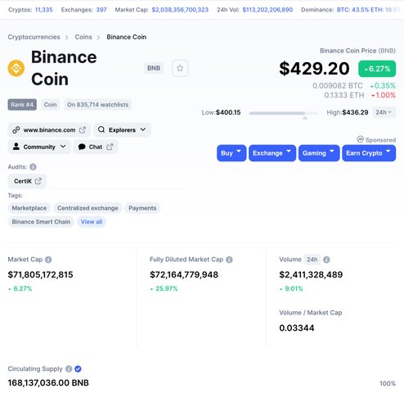The height and width of the screenshot is (393, 404).
Task: Click the Volume info icon
Action: (326, 260)
